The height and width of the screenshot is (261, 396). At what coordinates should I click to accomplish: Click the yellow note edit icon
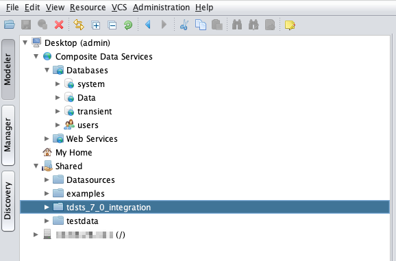coord(290,25)
